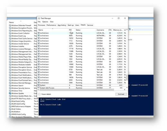The height and width of the screenshot is (131, 167).
Task: Click the horizontal scrollbar left arrow in Task Manager
Action: point(38,89)
